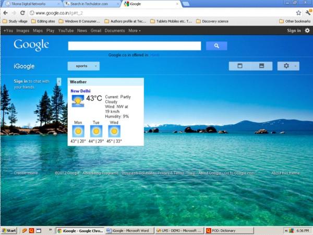Click show desktop quick launch icon
This screenshot has height=235, width=313.
point(39,231)
